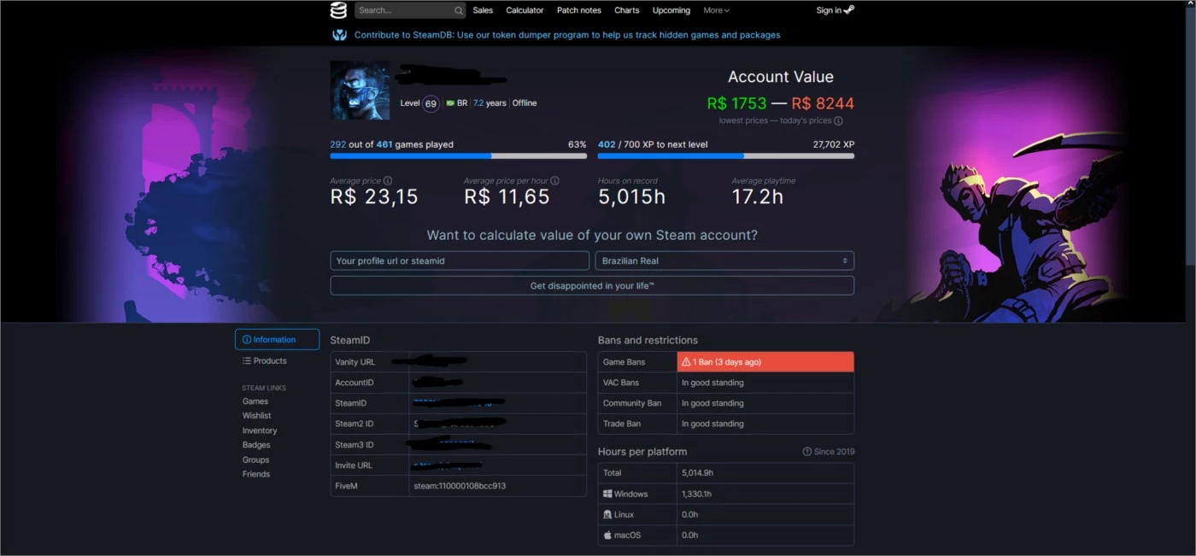Click the info icon beside Average price per hour

click(x=554, y=181)
